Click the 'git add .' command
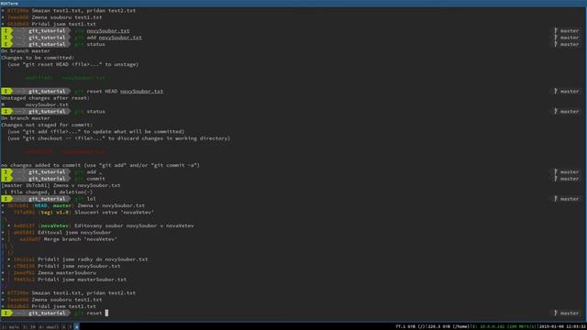Viewport: 587px width, 330px height. tap(88, 171)
